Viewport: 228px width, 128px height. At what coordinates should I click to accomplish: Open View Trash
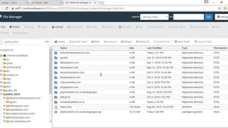[182, 42]
